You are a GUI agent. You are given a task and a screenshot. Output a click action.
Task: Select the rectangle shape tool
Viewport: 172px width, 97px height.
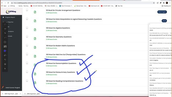(x=5, y=42)
